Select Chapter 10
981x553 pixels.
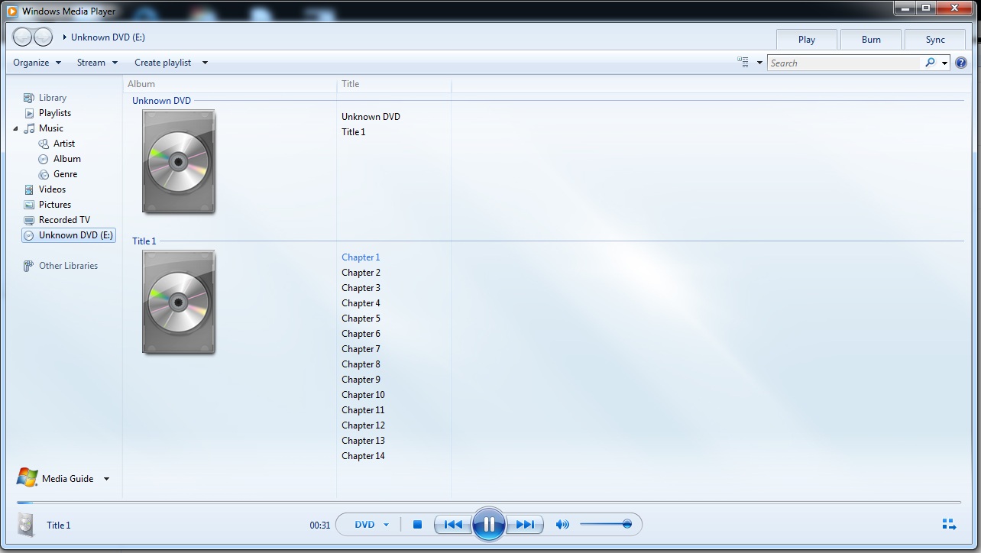click(363, 395)
